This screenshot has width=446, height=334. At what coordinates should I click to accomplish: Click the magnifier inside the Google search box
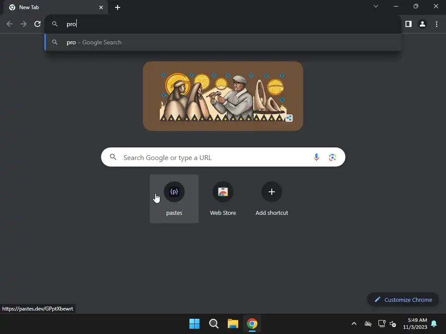(x=113, y=157)
